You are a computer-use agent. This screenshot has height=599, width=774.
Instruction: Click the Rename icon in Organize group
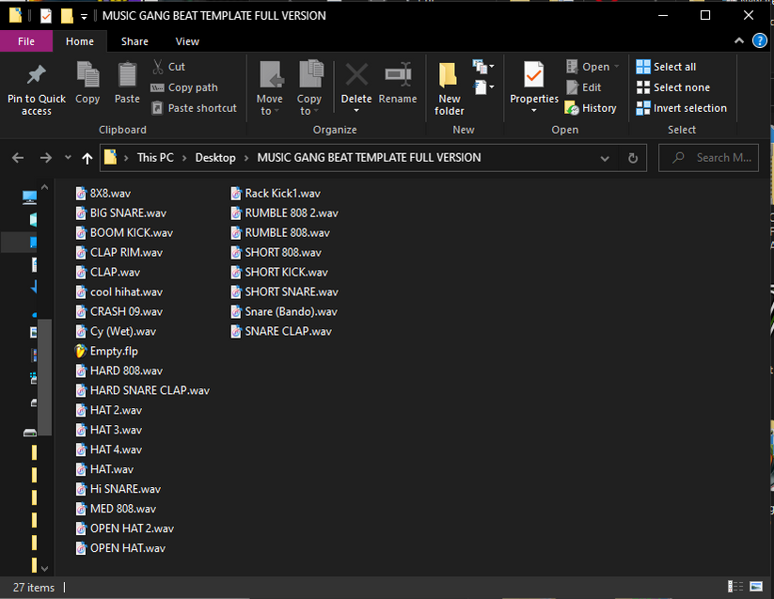(398, 75)
